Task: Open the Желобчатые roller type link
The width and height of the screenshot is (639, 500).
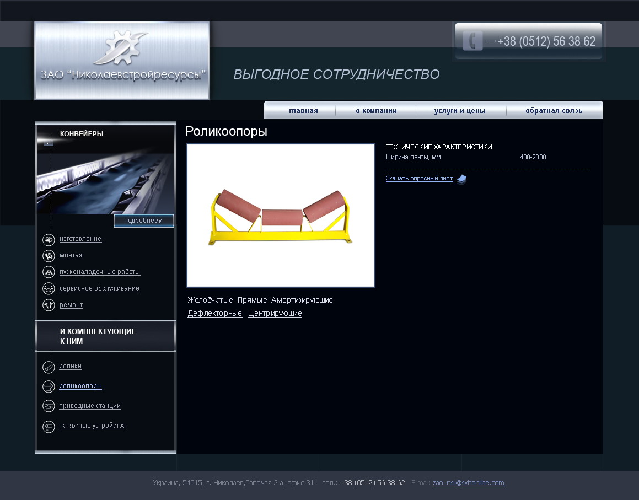Action: [x=210, y=300]
